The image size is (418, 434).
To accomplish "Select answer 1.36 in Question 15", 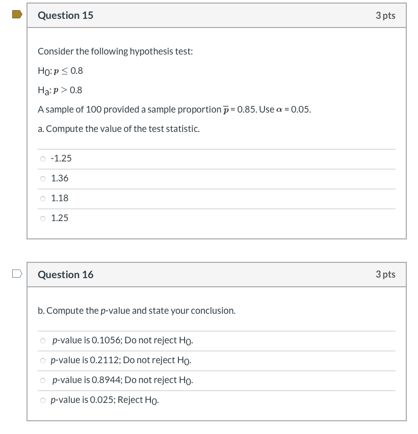I will (x=43, y=178).
